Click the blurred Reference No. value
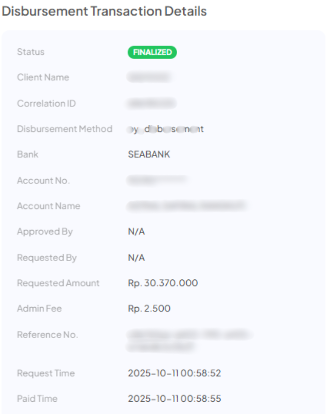Image resolution: width=328 pixels, height=414 pixels. [188, 341]
